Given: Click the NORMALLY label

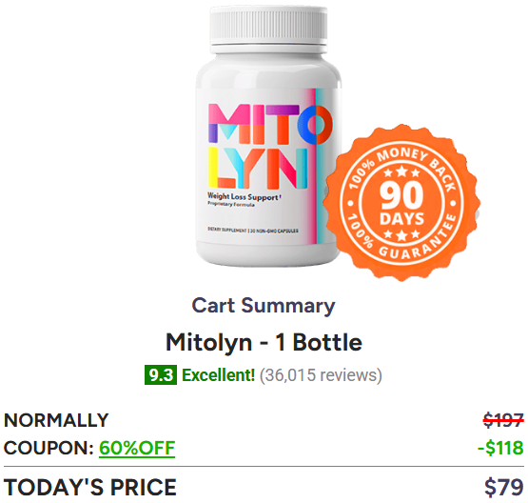Looking at the screenshot, I should (56, 420).
